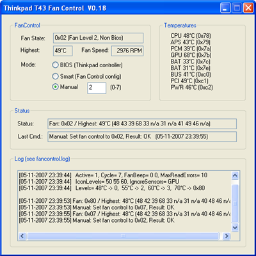Image resolution: width=256 pixels, height=256 pixels.
Task: Click the log scroll up arrow
Action: (235, 175)
